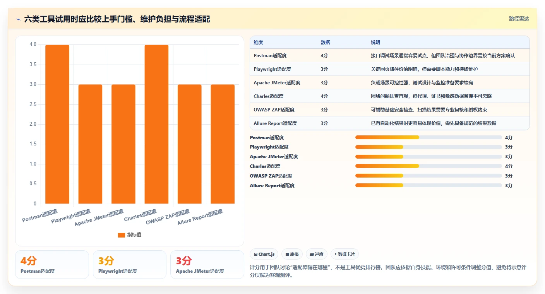Screen dimensions: 545x294
Task: Click the footnote paragraph starting 评分用于团队讨论
Action: point(388,272)
